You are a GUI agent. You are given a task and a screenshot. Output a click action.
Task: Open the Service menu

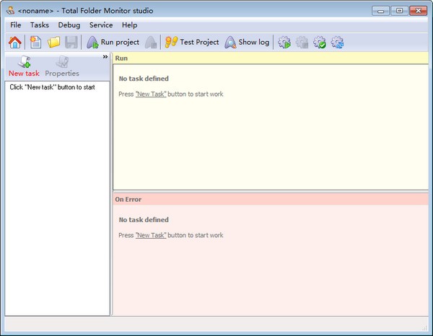point(101,25)
